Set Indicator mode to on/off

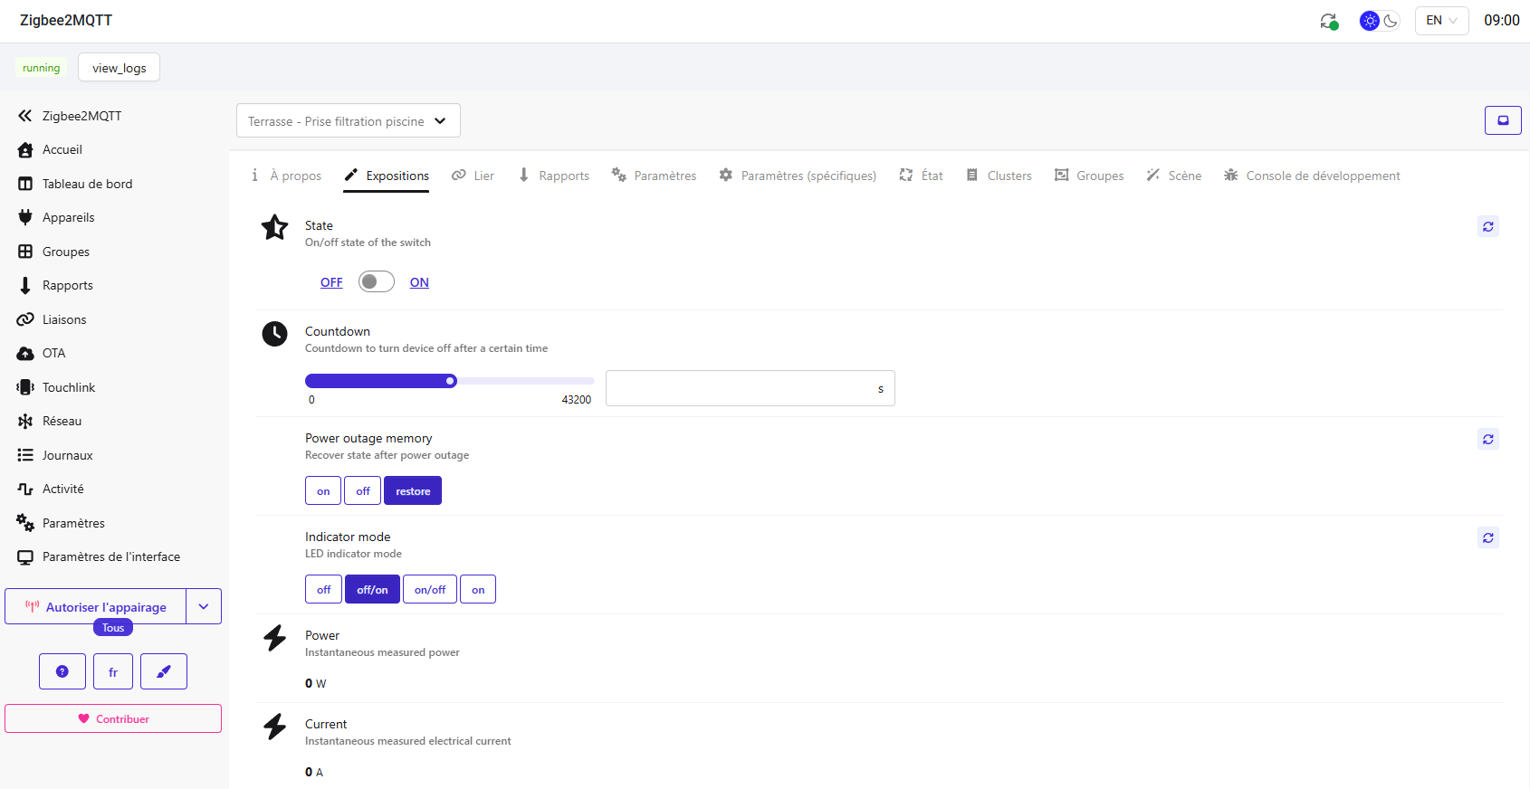(x=429, y=589)
